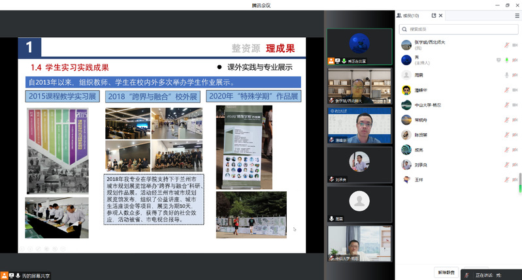Click mute icon beside member 宋晓舟
The width and height of the screenshot is (522, 280).
[506, 119]
